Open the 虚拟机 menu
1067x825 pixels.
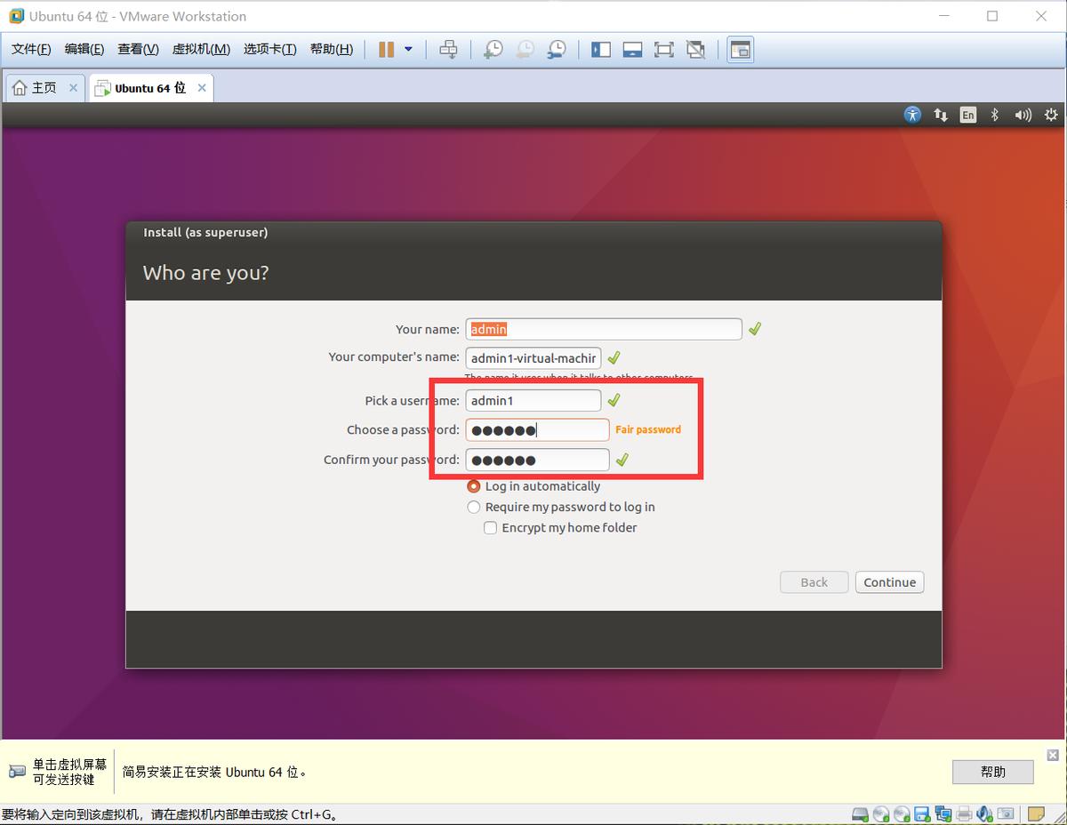pyautogui.click(x=200, y=49)
